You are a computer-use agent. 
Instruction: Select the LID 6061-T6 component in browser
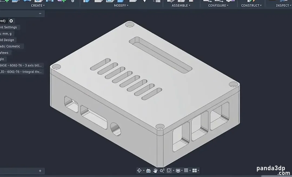[x=21, y=72]
